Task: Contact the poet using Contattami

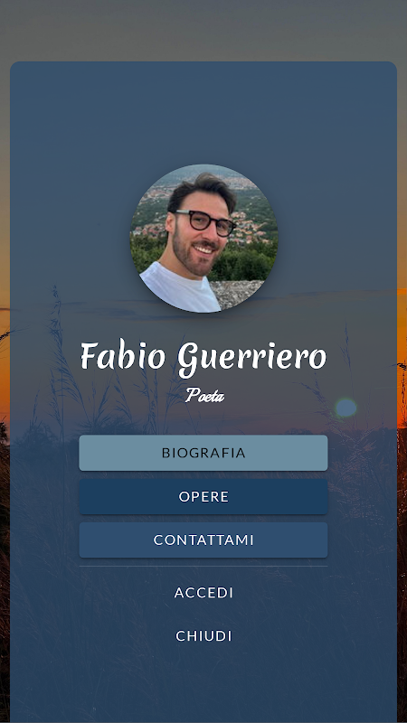Action: [x=203, y=540]
